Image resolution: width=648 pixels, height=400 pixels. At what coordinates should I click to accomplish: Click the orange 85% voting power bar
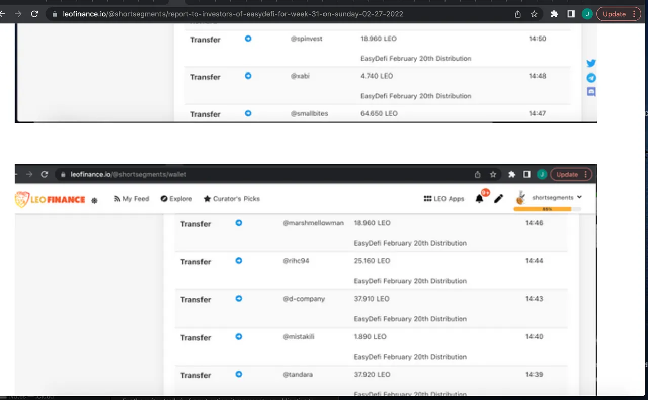pyautogui.click(x=547, y=209)
